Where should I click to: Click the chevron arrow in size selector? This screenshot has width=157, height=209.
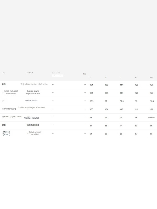pyautogui.click(x=61, y=76)
